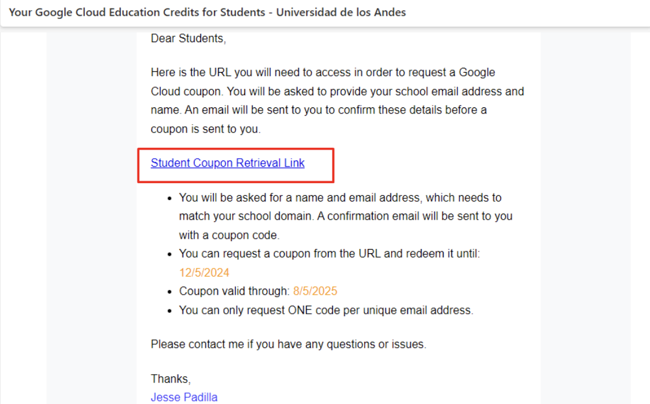
Task: Click the email subject title header
Action: point(207,12)
